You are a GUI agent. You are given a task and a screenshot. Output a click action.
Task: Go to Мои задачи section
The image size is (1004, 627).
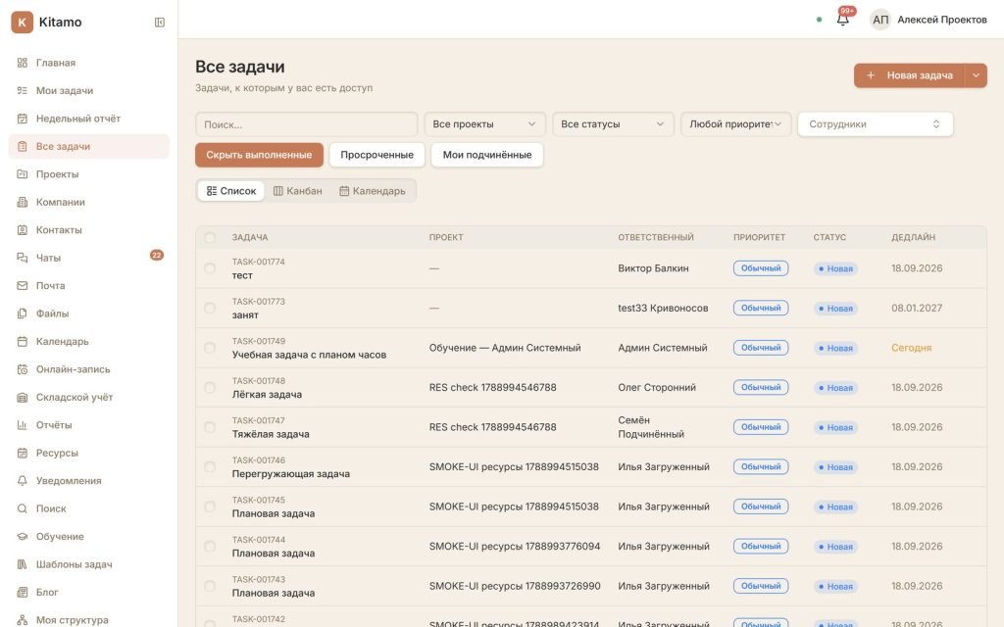coord(88,91)
